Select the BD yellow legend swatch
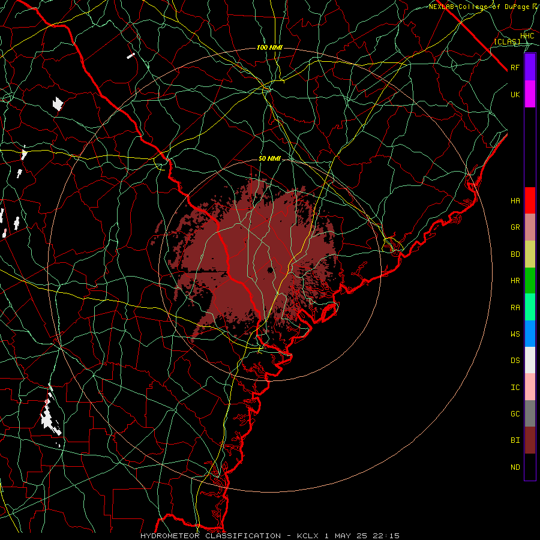Viewport: 540px width, 540px height. (x=530, y=254)
